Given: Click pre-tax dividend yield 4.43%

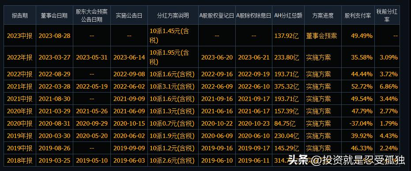Looking at the screenshot, I should (389, 136).
